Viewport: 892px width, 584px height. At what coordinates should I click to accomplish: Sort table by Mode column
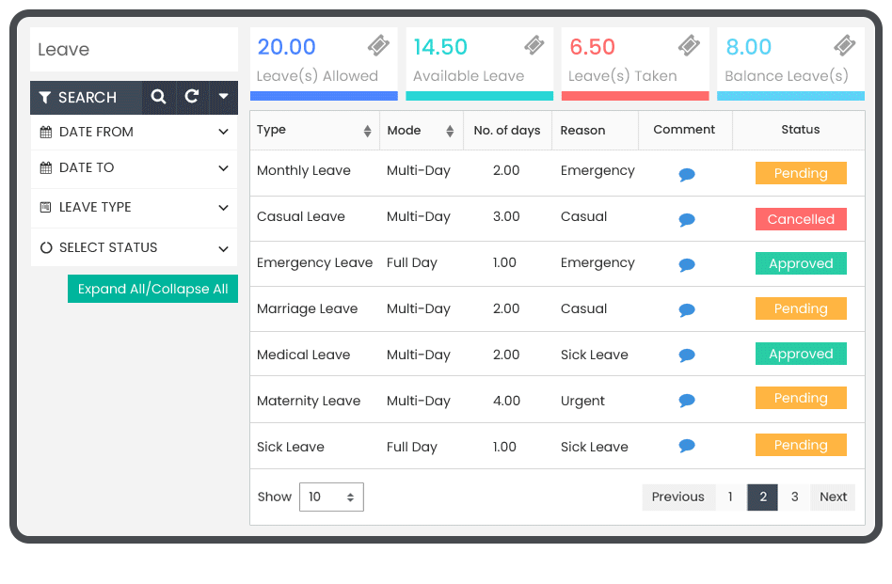click(x=450, y=132)
